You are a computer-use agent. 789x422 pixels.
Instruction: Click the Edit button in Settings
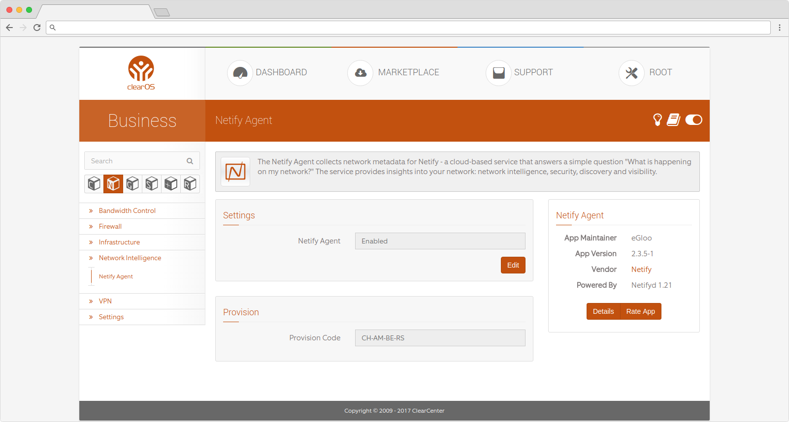513,265
